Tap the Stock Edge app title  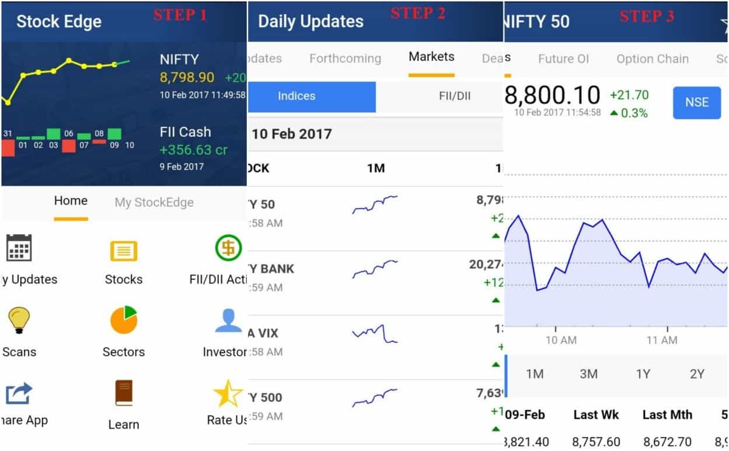pos(59,22)
